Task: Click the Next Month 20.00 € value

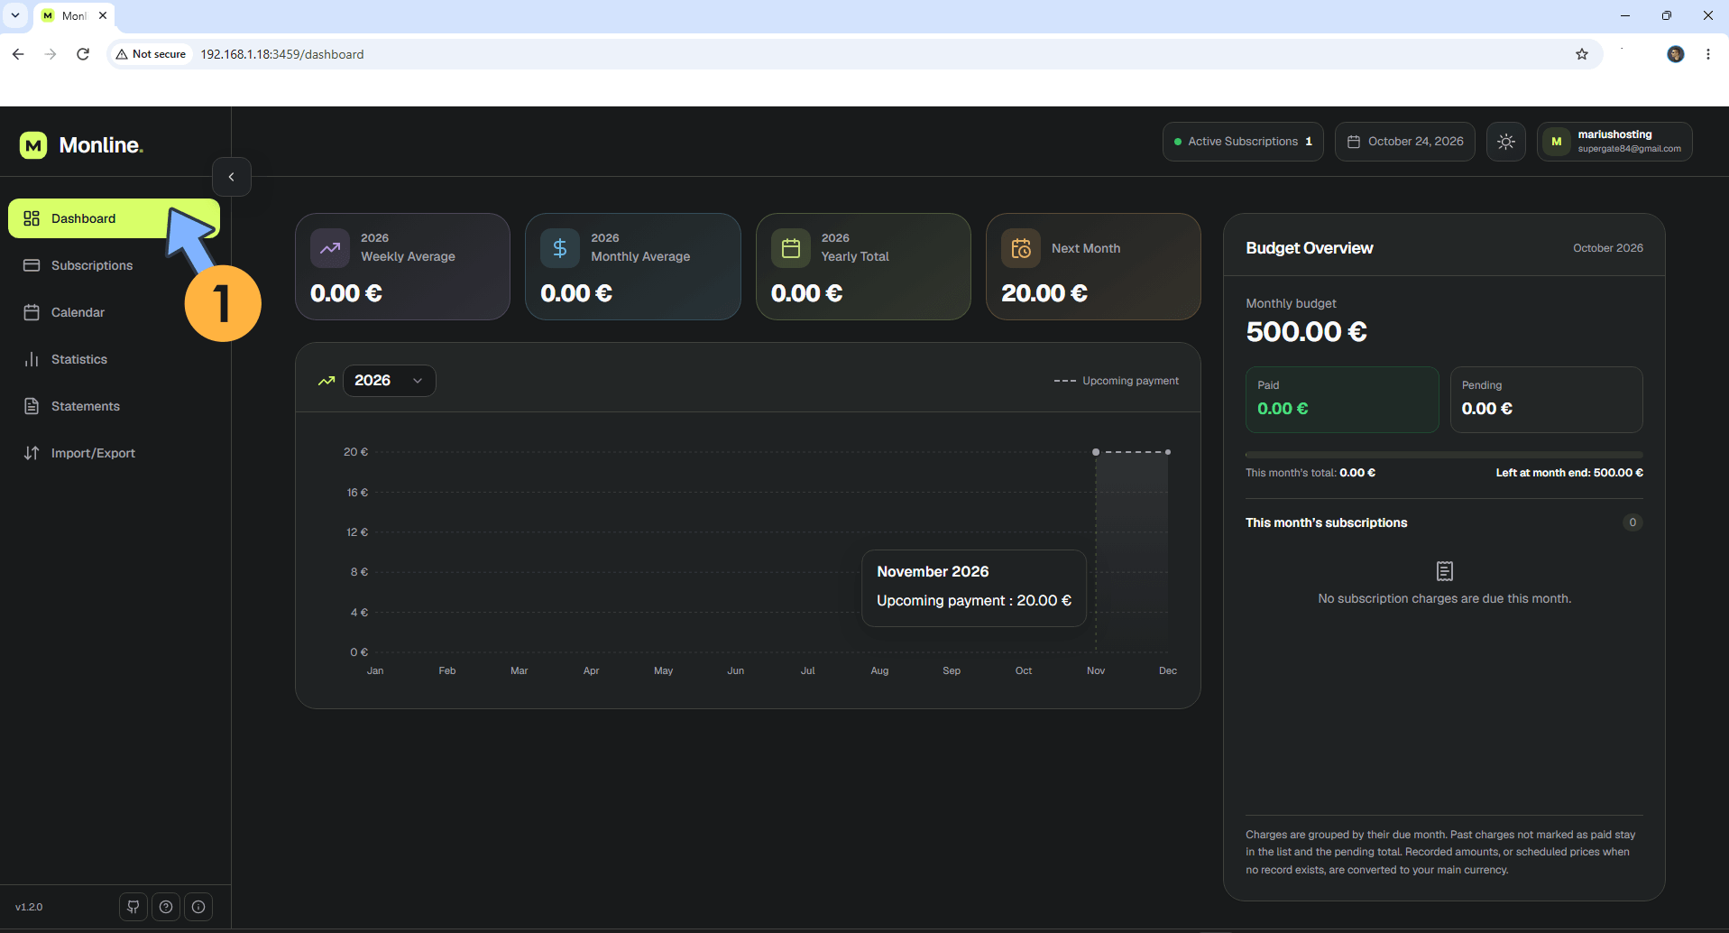Action: (1044, 293)
